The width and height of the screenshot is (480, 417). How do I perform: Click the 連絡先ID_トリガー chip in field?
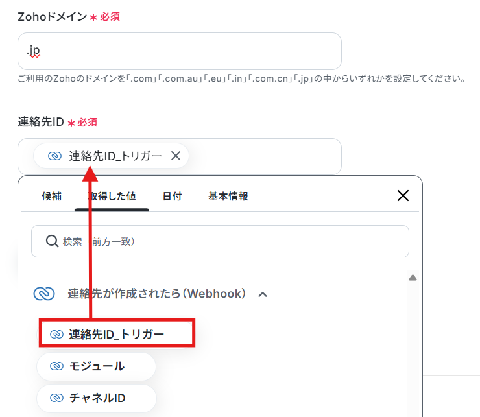pos(111,156)
